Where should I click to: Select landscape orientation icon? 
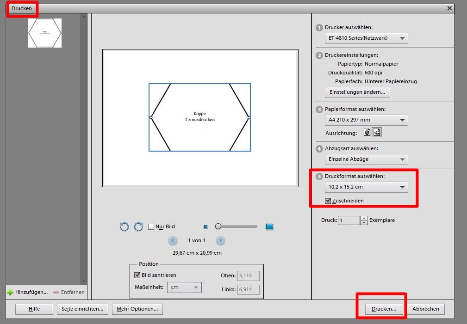[x=377, y=133]
